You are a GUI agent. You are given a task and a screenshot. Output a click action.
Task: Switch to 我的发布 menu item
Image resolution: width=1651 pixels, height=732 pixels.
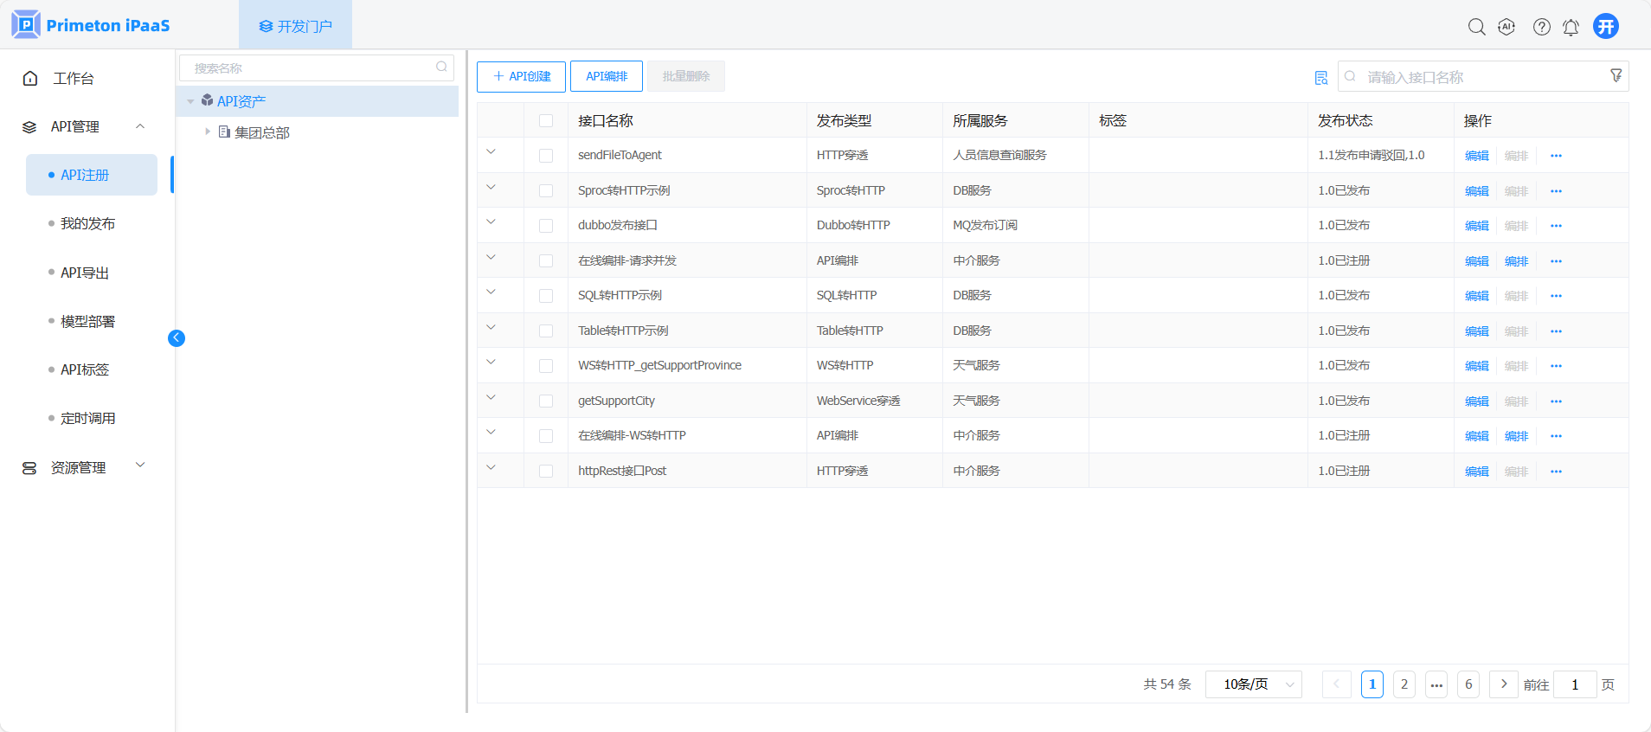click(87, 223)
